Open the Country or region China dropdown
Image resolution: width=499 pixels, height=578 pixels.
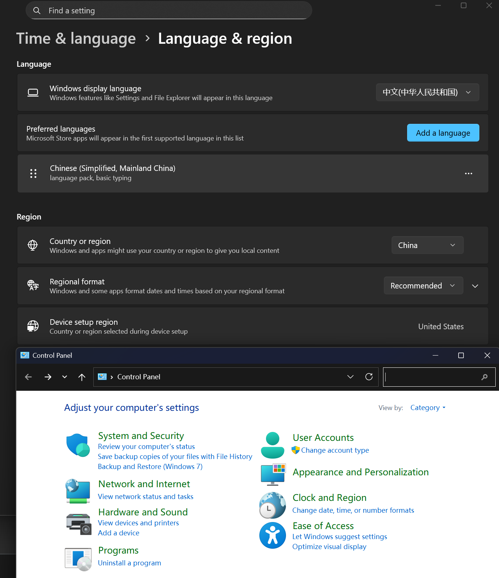point(428,245)
